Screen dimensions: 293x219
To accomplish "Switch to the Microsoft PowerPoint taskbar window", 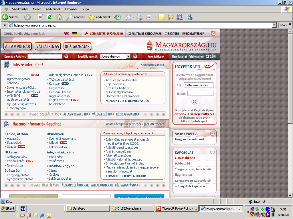I will coord(177,208).
